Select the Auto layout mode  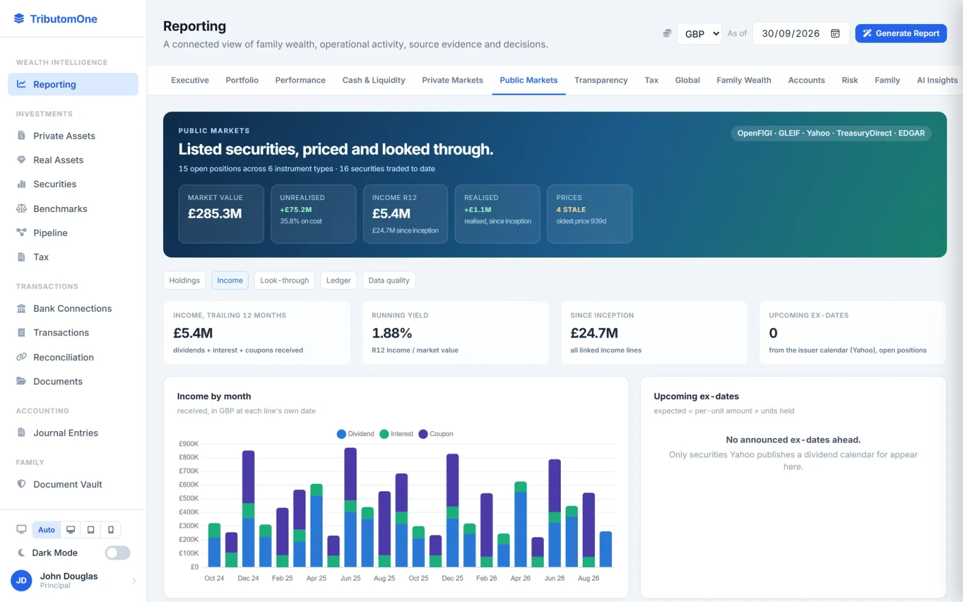click(46, 530)
